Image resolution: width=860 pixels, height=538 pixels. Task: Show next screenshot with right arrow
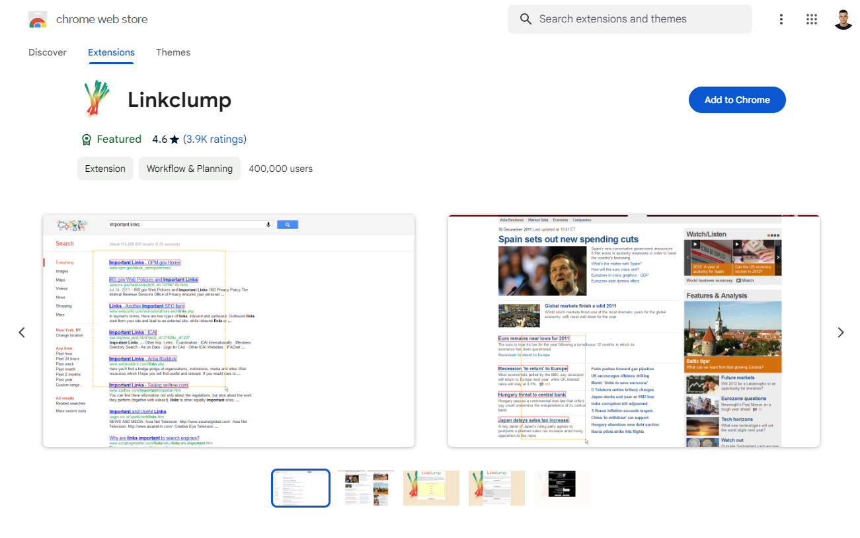pos(841,332)
